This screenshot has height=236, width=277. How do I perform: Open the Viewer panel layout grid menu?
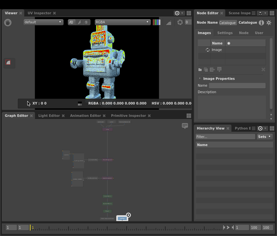(189, 13)
